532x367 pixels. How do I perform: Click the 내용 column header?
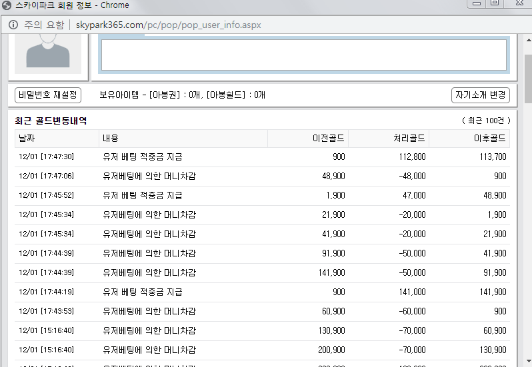183,138
